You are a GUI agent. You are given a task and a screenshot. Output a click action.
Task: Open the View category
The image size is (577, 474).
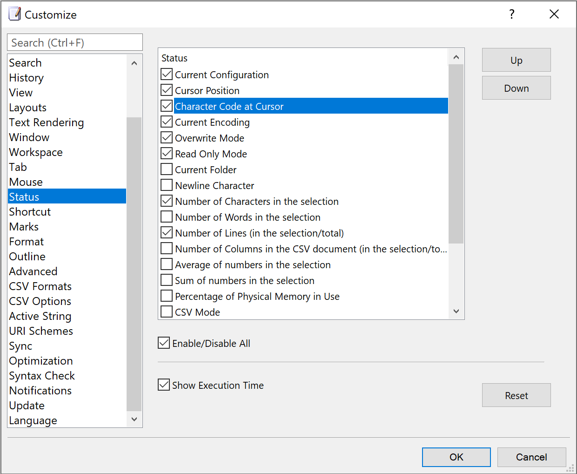tap(67, 93)
